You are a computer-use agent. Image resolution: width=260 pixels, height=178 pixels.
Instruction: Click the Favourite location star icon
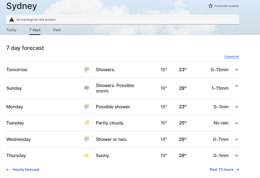[x=211, y=6]
